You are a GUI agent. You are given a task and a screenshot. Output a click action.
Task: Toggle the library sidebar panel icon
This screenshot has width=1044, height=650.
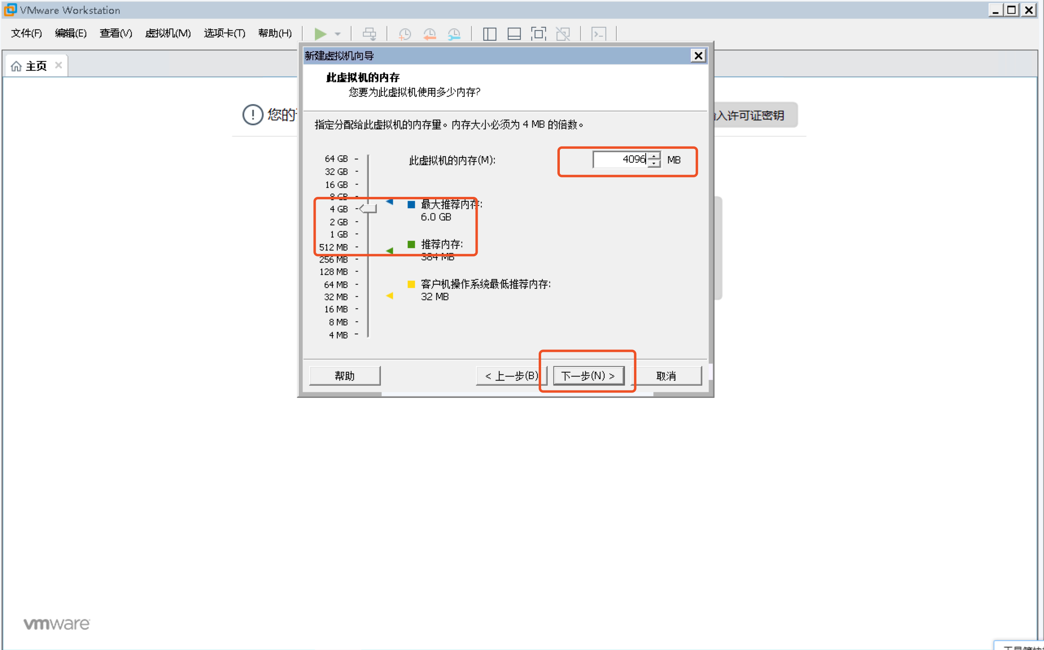pos(489,33)
